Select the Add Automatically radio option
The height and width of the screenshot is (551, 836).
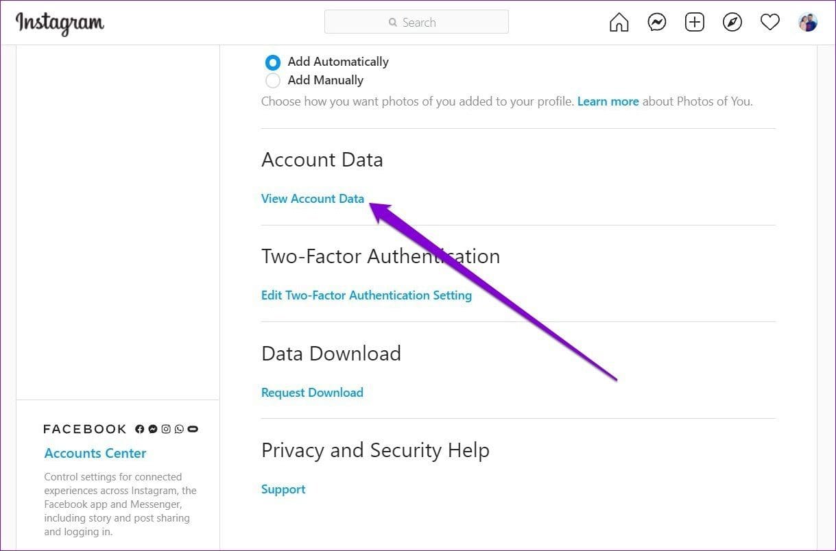coord(273,62)
